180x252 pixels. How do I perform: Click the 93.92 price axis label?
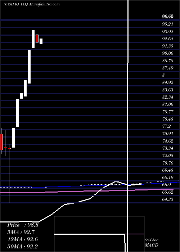point(168,32)
